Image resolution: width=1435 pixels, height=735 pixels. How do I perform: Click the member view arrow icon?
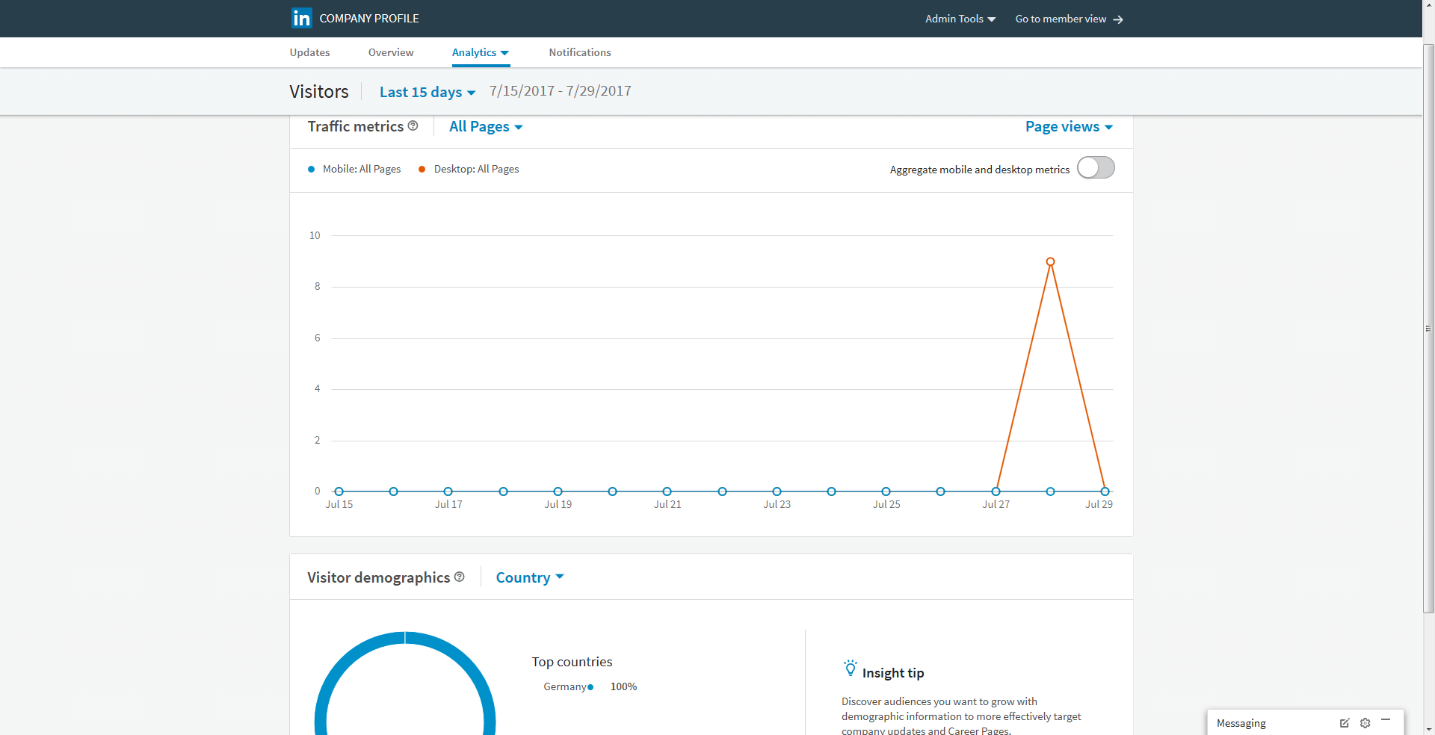click(1118, 19)
